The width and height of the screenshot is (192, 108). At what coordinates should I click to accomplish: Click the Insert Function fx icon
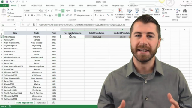click(x=34, y=25)
